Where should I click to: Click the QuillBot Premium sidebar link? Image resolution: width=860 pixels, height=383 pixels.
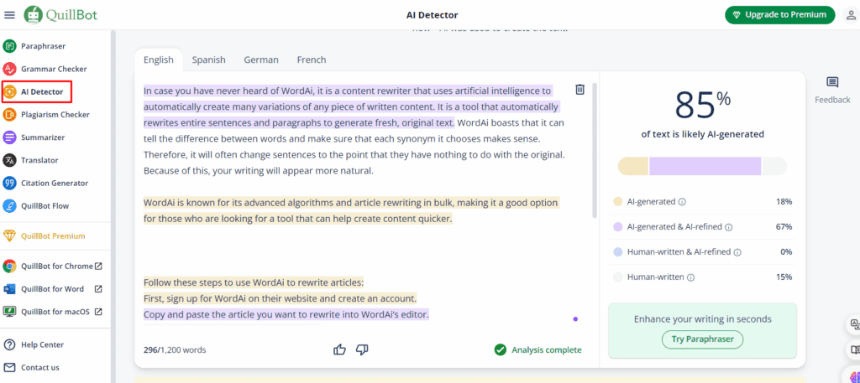(x=53, y=235)
